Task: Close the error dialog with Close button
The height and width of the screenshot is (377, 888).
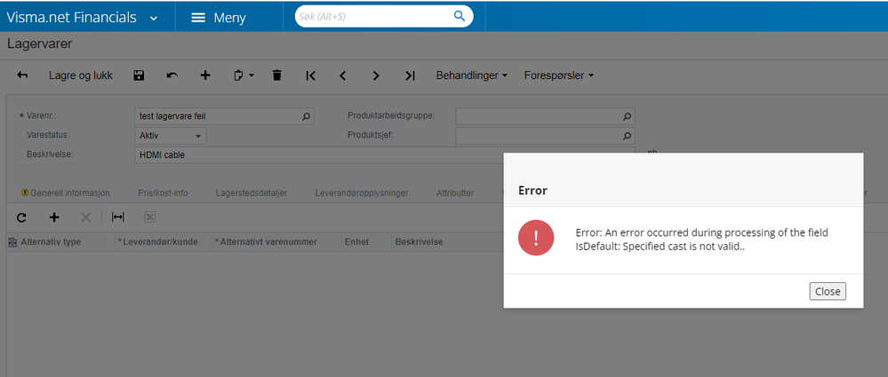Action: (828, 291)
